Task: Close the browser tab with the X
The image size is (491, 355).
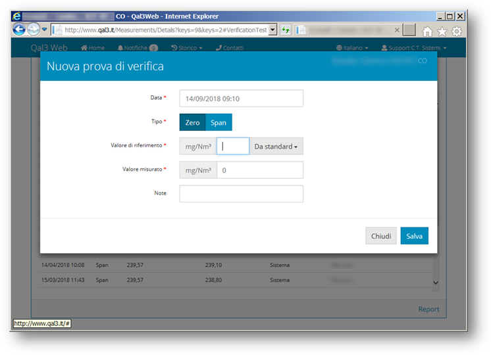Action: (397, 30)
